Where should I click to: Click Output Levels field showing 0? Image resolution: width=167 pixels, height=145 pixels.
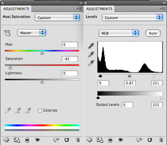click(x=127, y=105)
